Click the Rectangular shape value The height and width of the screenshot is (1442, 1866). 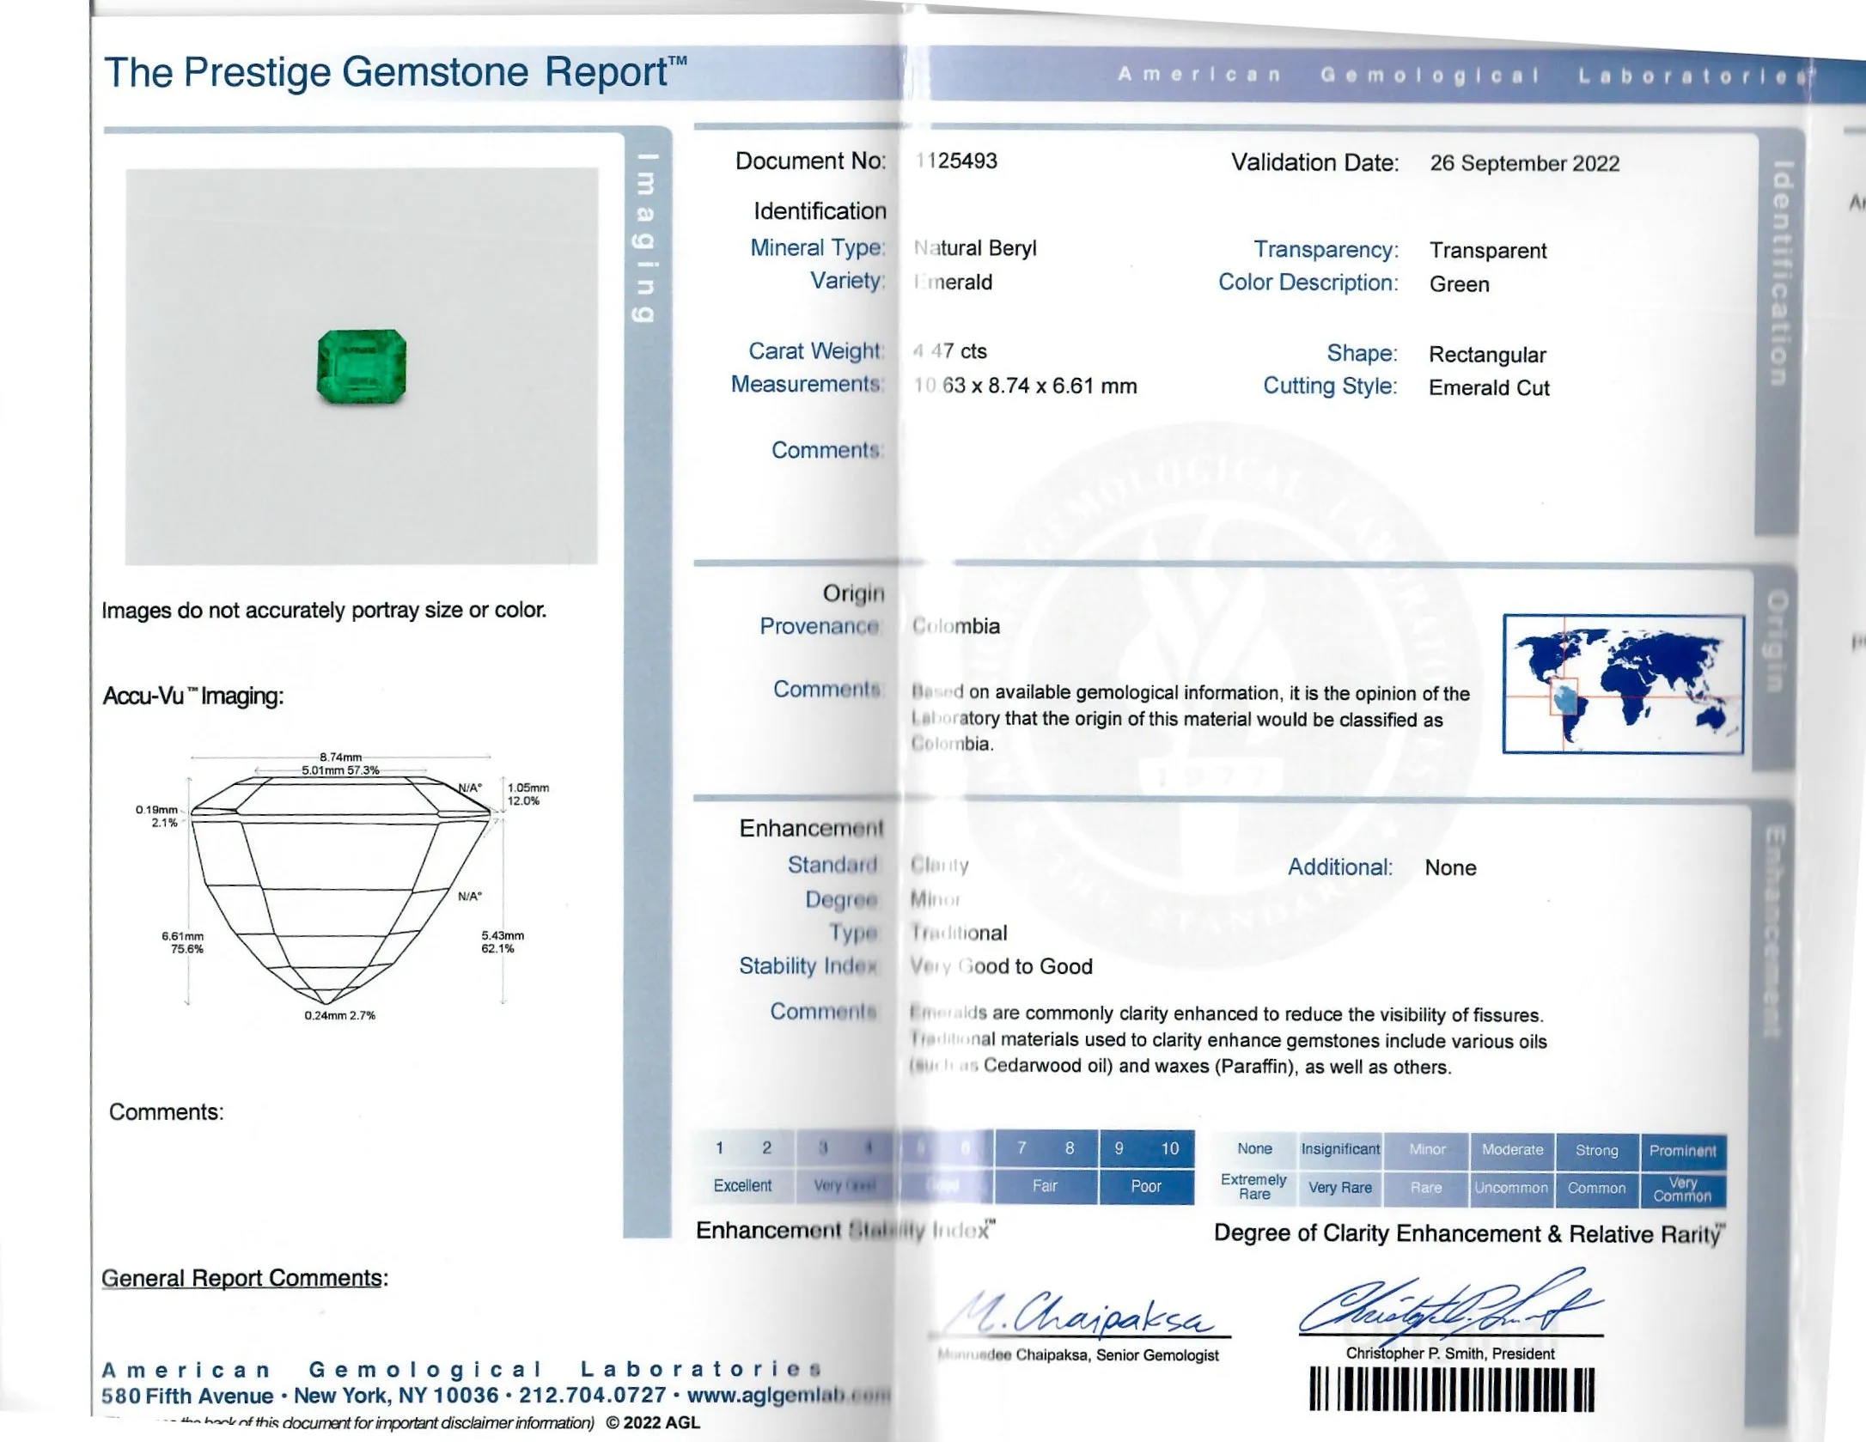(1487, 355)
